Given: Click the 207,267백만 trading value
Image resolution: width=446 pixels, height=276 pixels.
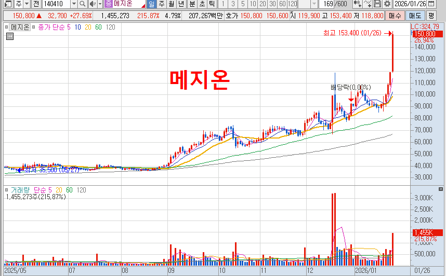Looking at the screenshot, I should point(206,16).
